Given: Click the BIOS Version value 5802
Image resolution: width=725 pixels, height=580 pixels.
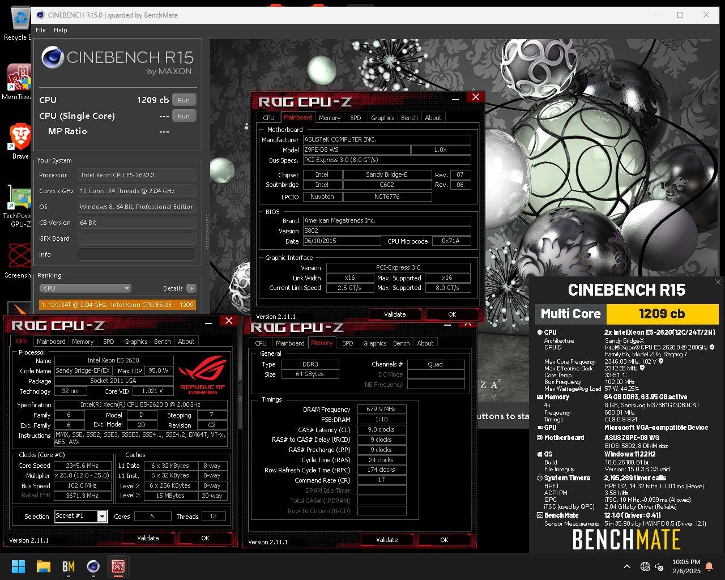Looking at the screenshot, I should point(387,231).
